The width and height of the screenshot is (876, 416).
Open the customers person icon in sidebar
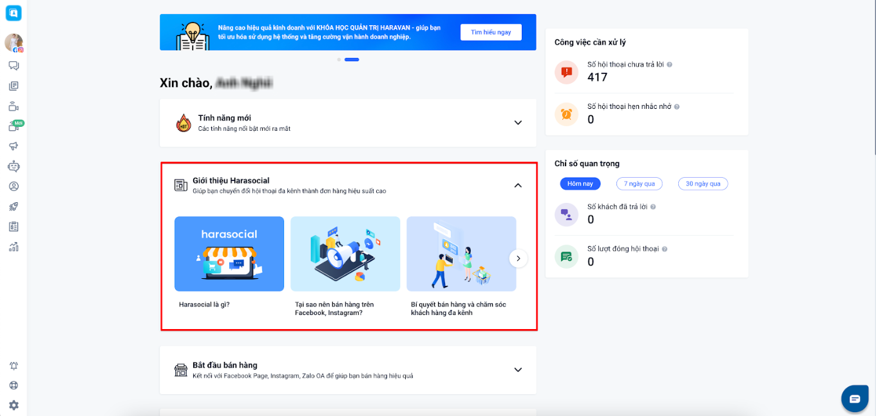pos(14,187)
